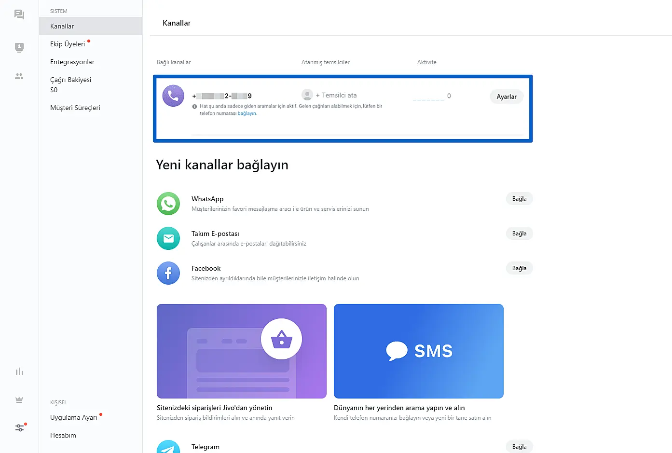The height and width of the screenshot is (453, 672).
Task: Click the purple phone channel icon
Action: [x=173, y=96]
